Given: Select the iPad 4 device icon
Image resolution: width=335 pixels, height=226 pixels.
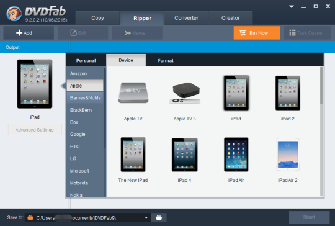Looking at the screenshot, I should pyautogui.click(x=185, y=155).
